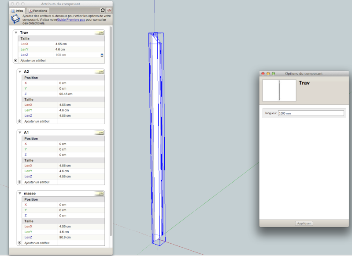
Task: Click the longueur 1000 mm input field
Action: [x=311, y=113]
